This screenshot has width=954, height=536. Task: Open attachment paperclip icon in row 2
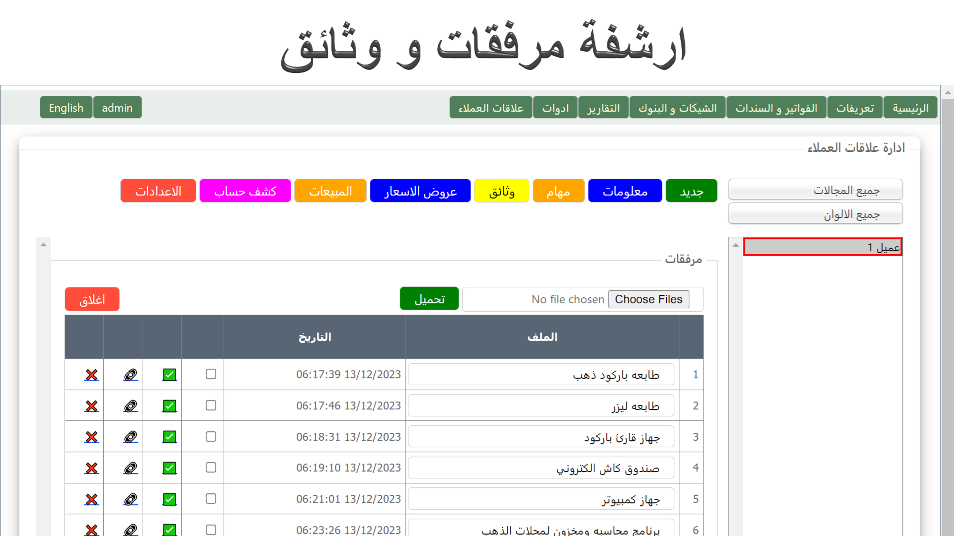[130, 406]
